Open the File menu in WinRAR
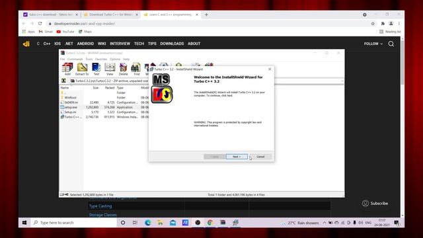This screenshot has height=238, width=423. (63, 59)
